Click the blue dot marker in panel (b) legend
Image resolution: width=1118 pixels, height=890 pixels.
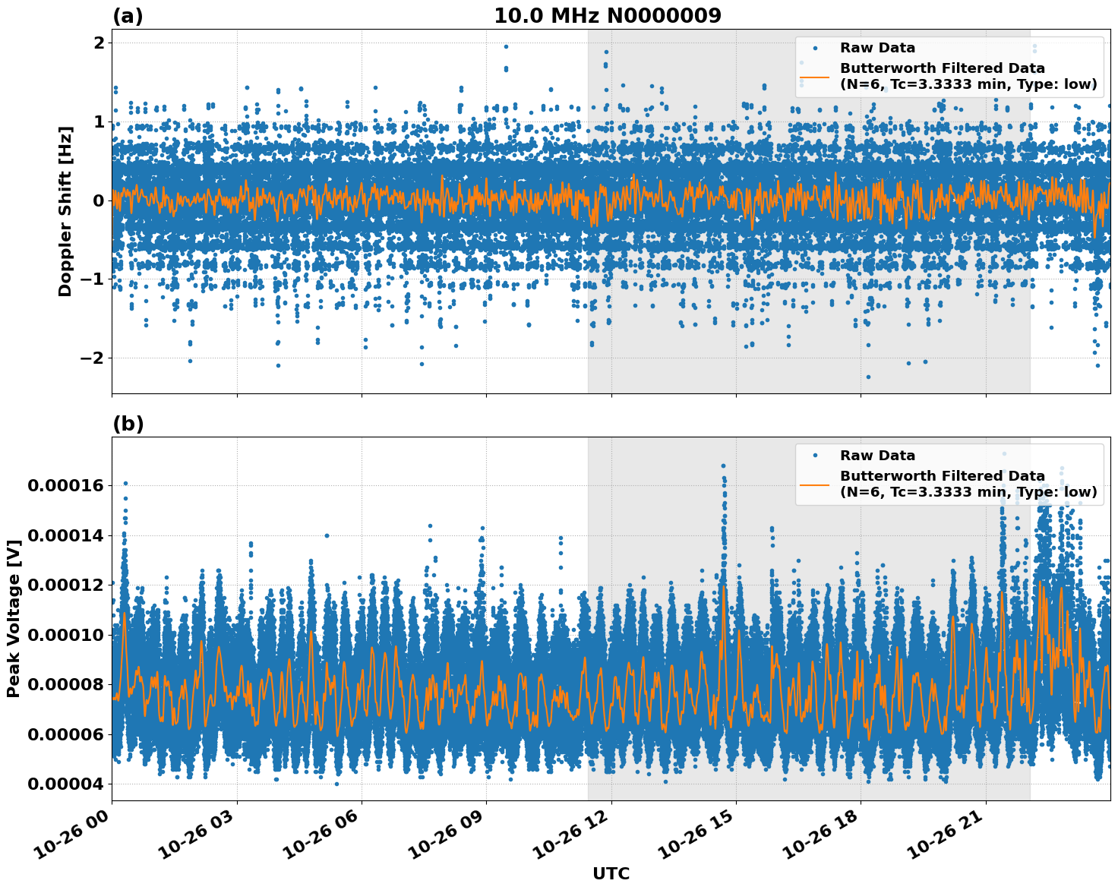[815, 456]
